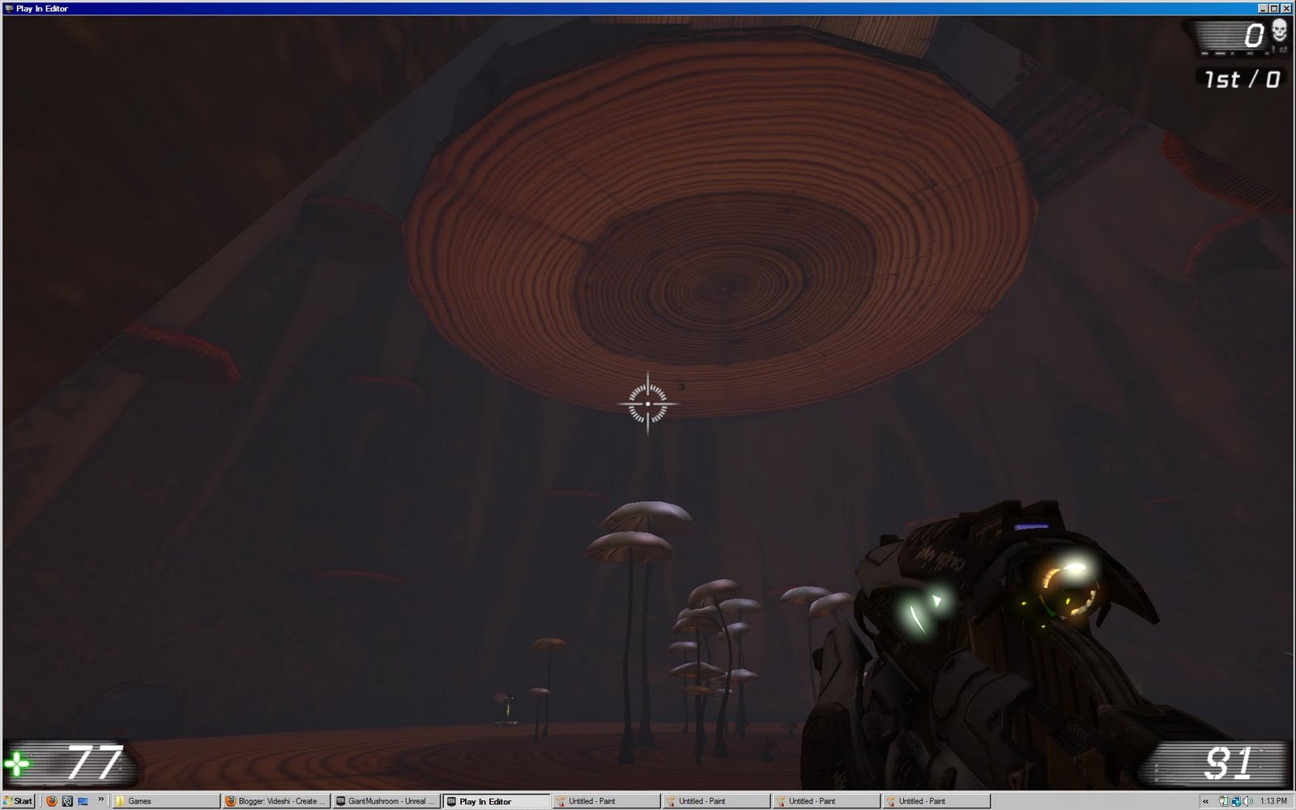The image size is (1296, 810).
Task: Minimize the Play In Editor window
Action: (1264, 8)
